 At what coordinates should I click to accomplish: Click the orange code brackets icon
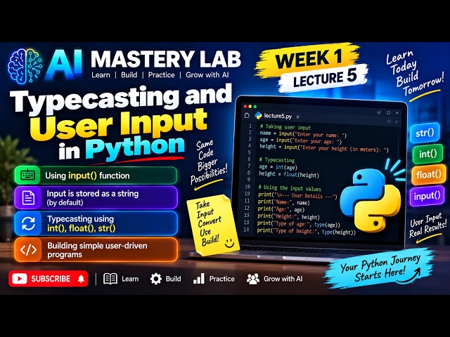tap(28, 250)
